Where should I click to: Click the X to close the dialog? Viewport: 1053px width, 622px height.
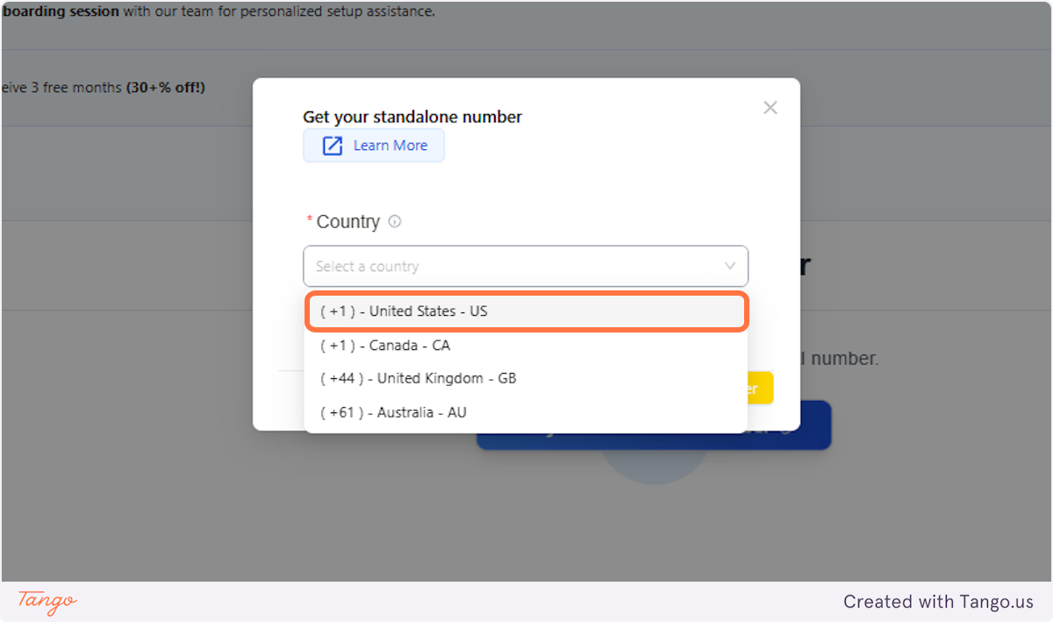point(770,107)
